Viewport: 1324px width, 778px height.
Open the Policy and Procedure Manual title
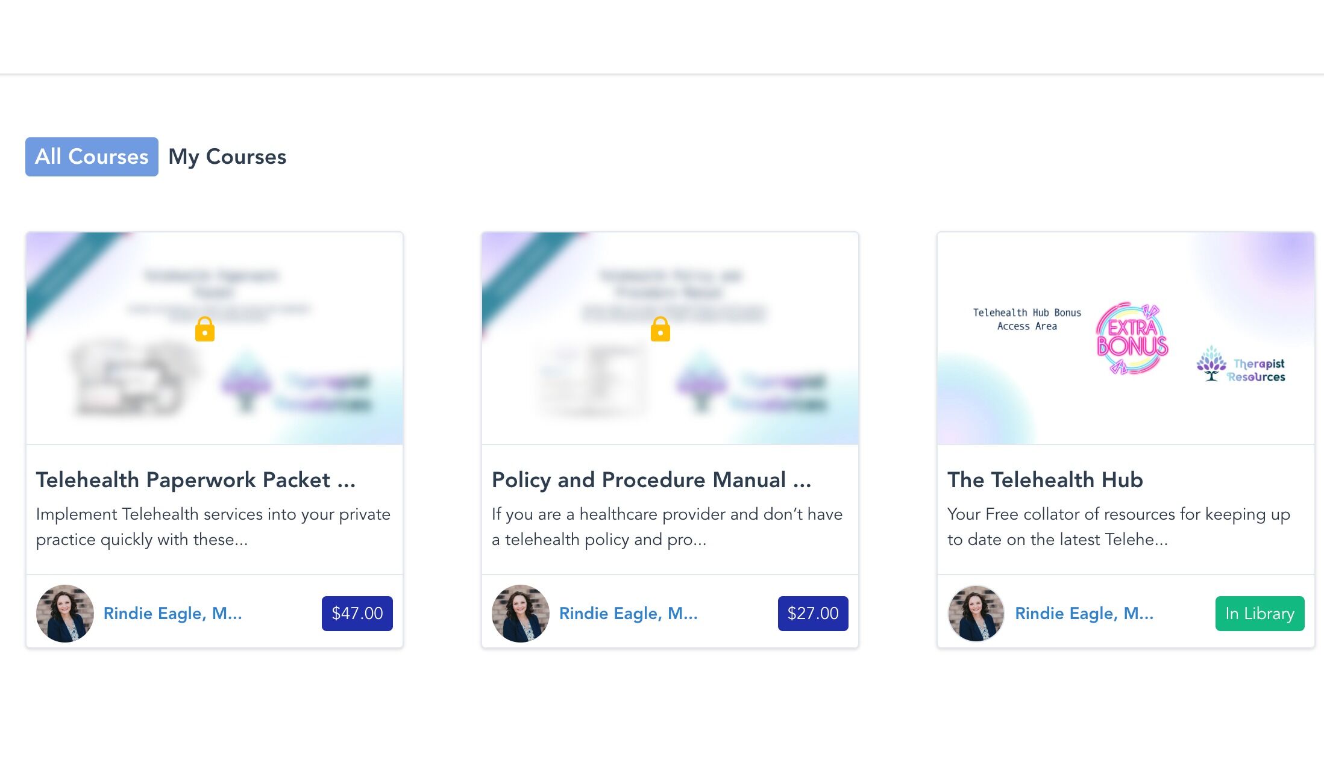click(x=651, y=480)
